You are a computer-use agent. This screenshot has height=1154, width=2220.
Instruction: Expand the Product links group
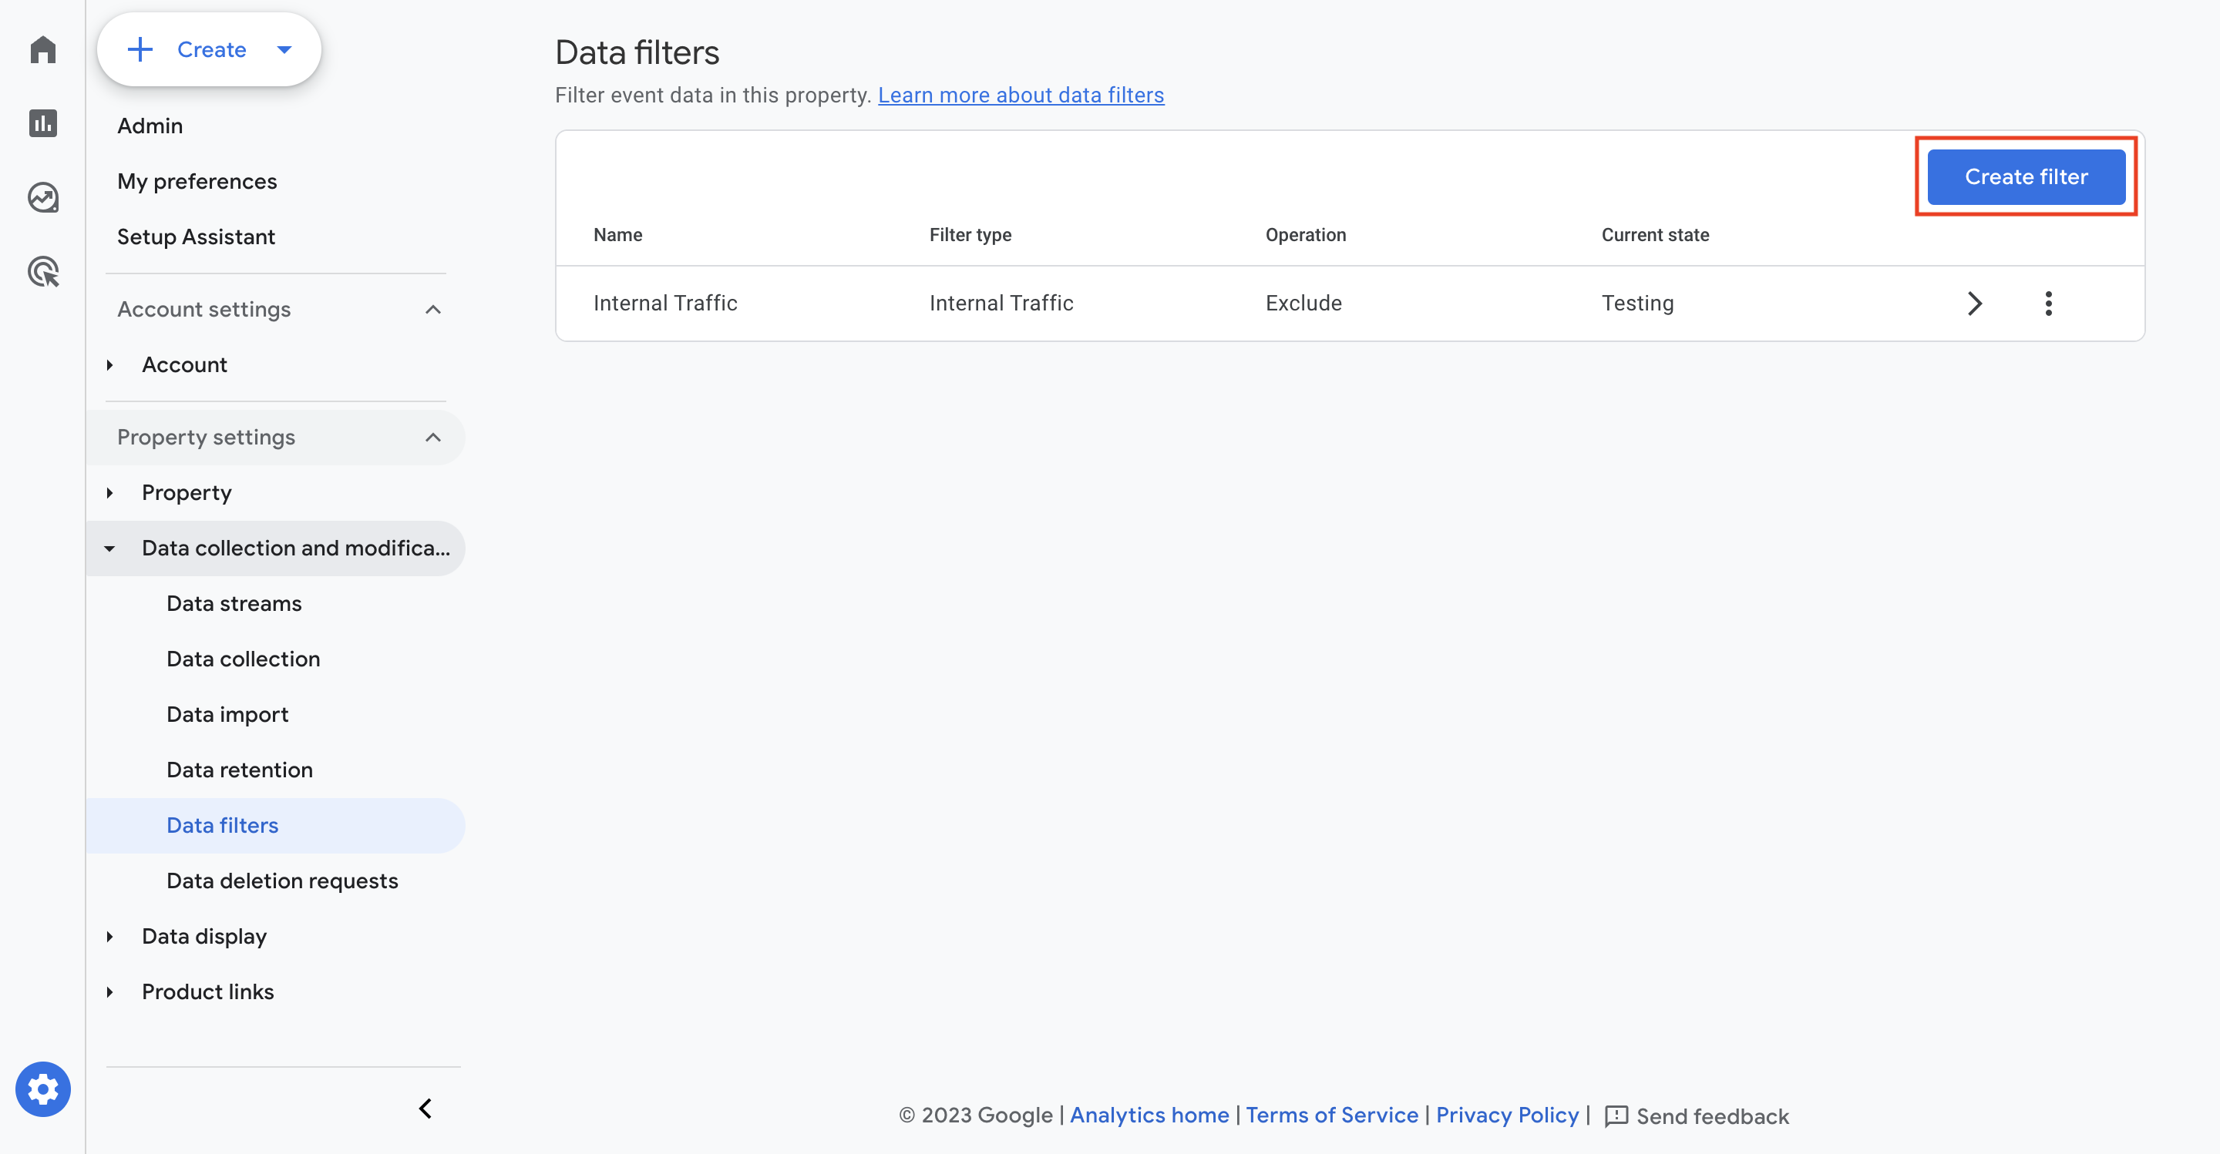109,992
